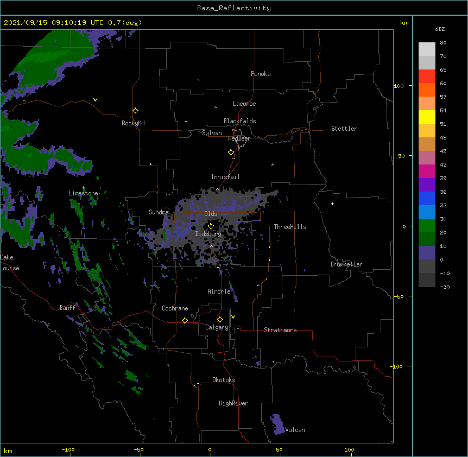Select the blue 33-36 dBZ legend swatch
The image size is (468, 457).
click(427, 198)
